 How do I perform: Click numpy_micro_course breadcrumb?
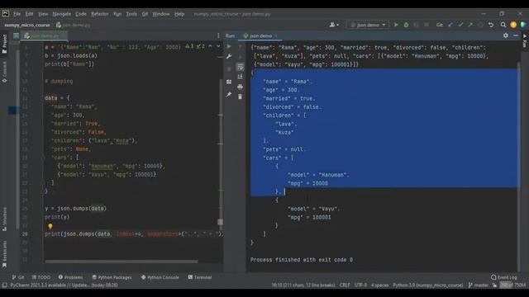tap(27, 25)
